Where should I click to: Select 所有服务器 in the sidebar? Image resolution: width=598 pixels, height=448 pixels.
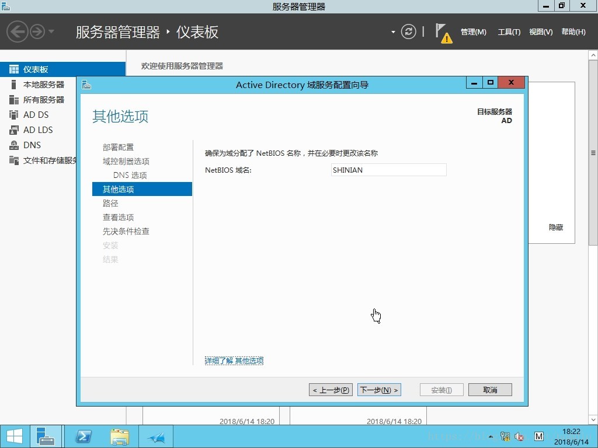[43, 100]
